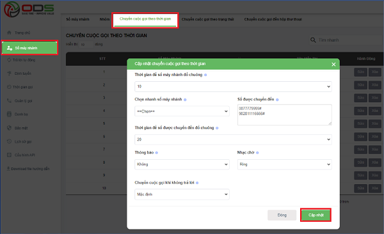Open Cấu hình API sidebar item
The width and height of the screenshot is (384, 234).
[x=24, y=155]
